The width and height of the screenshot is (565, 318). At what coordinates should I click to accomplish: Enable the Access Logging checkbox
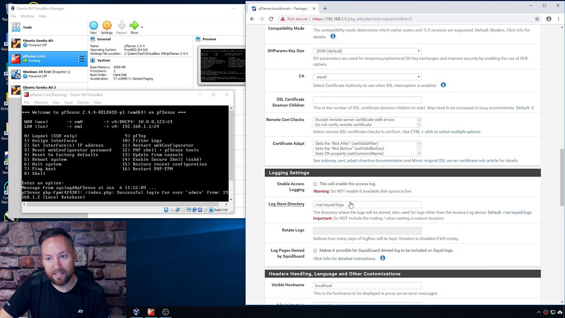tap(315, 184)
